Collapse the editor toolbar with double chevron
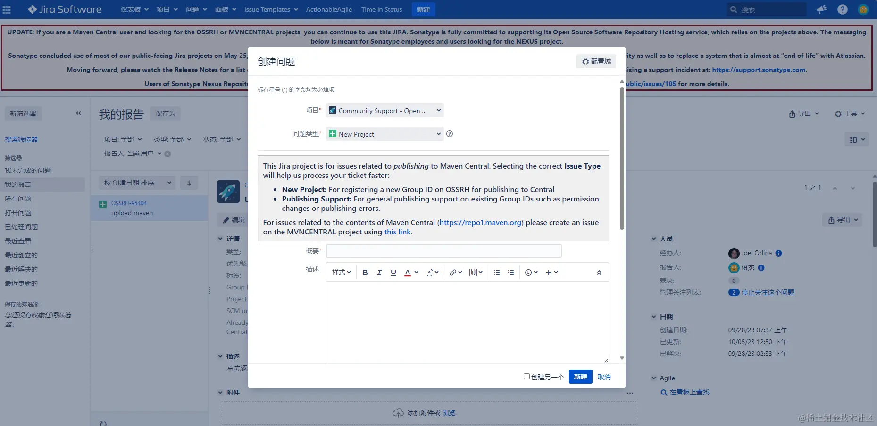 coord(599,273)
